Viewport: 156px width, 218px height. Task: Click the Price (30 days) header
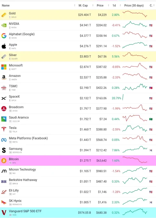click(x=134, y=5)
